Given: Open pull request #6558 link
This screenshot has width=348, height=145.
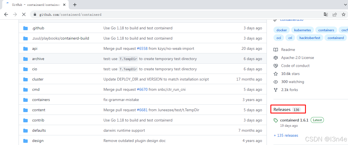Looking at the screenshot, I should tap(142, 48).
